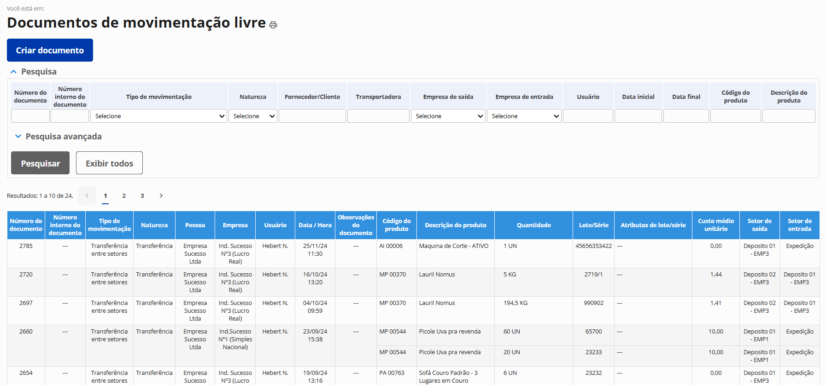Focus the Número do documento search field
This screenshot has width=826, height=385.
point(30,116)
